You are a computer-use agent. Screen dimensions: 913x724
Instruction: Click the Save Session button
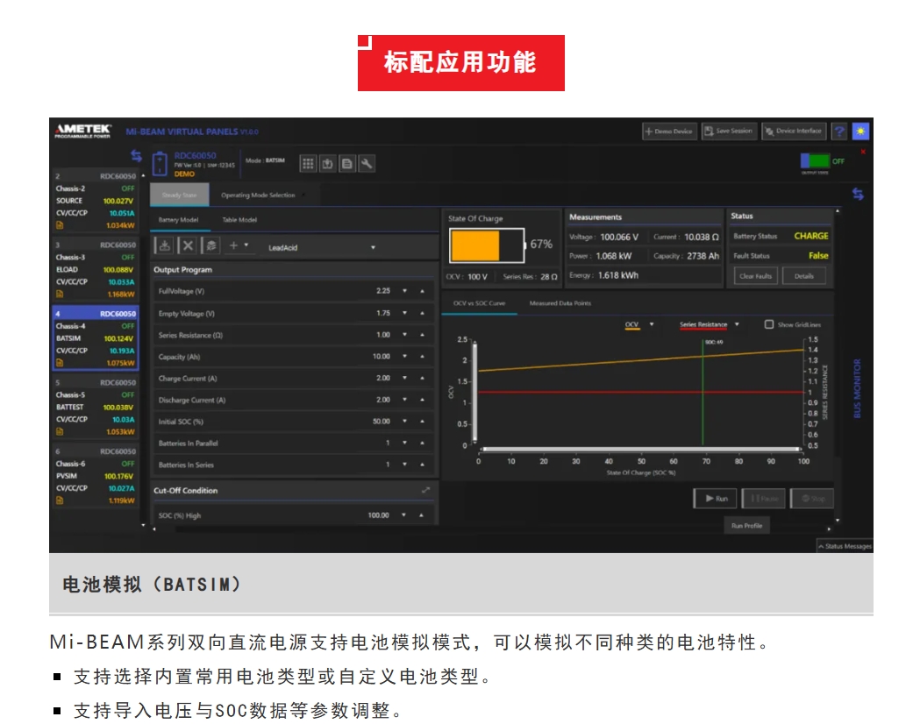[729, 131]
